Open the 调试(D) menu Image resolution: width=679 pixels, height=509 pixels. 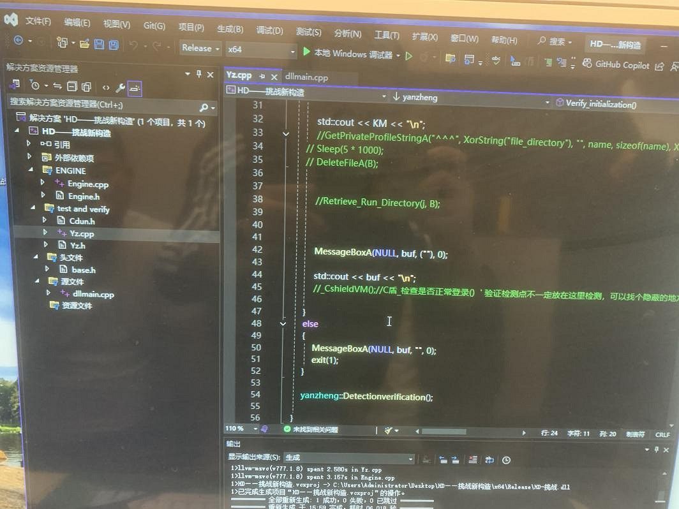click(269, 30)
